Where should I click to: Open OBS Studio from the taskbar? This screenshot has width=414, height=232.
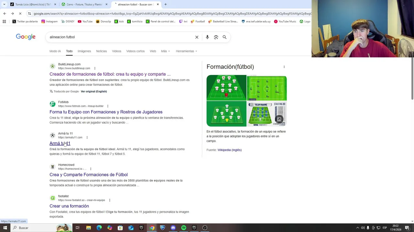point(205,228)
